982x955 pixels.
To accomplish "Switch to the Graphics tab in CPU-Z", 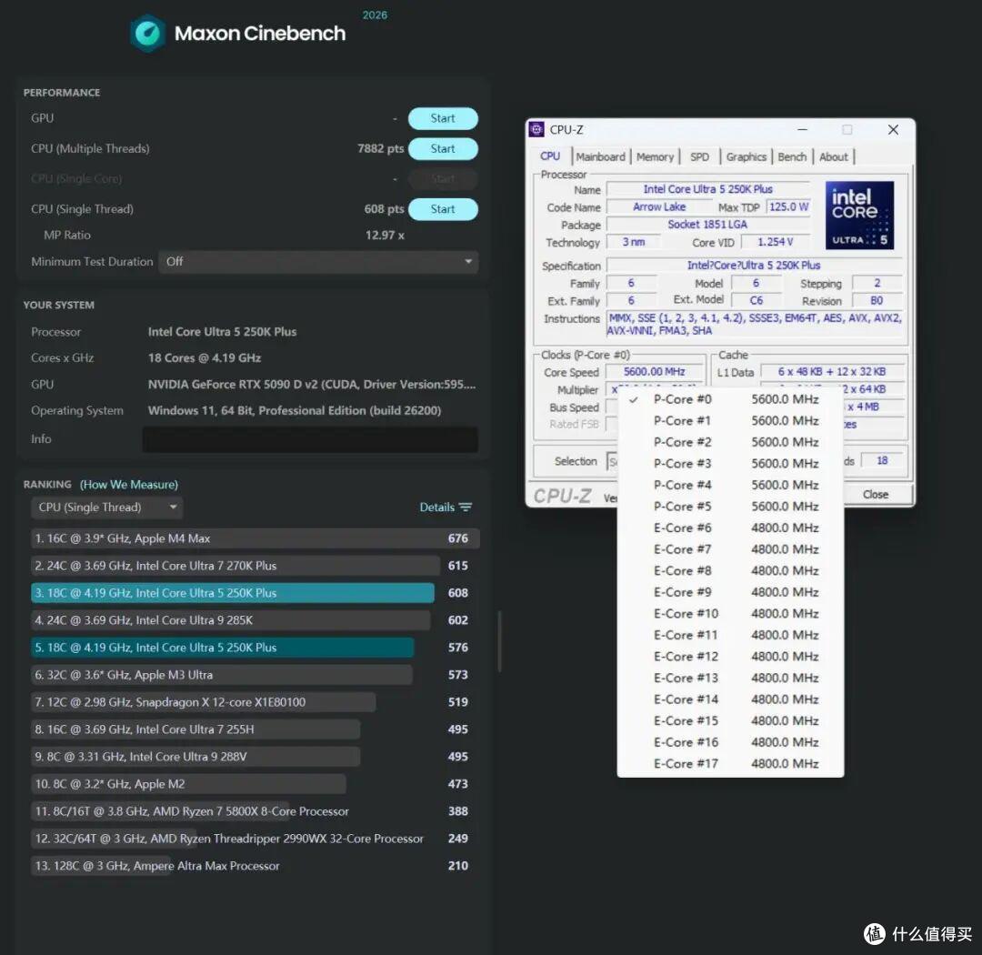I will pyautogui.click(x=746, y=156).
